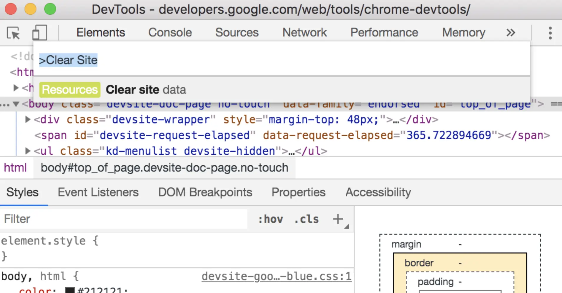Open the Event Listeners pane tab
Viewport: 562px width, 293px height.
(98, 192)
